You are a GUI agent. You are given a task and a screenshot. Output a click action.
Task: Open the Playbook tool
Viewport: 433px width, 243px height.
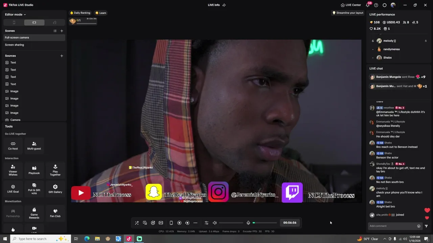click(x=34, y=170)
